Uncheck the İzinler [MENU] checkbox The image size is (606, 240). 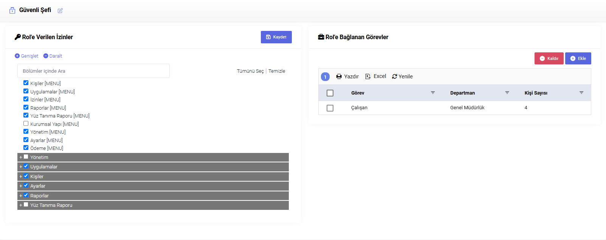tap(26, 99)
